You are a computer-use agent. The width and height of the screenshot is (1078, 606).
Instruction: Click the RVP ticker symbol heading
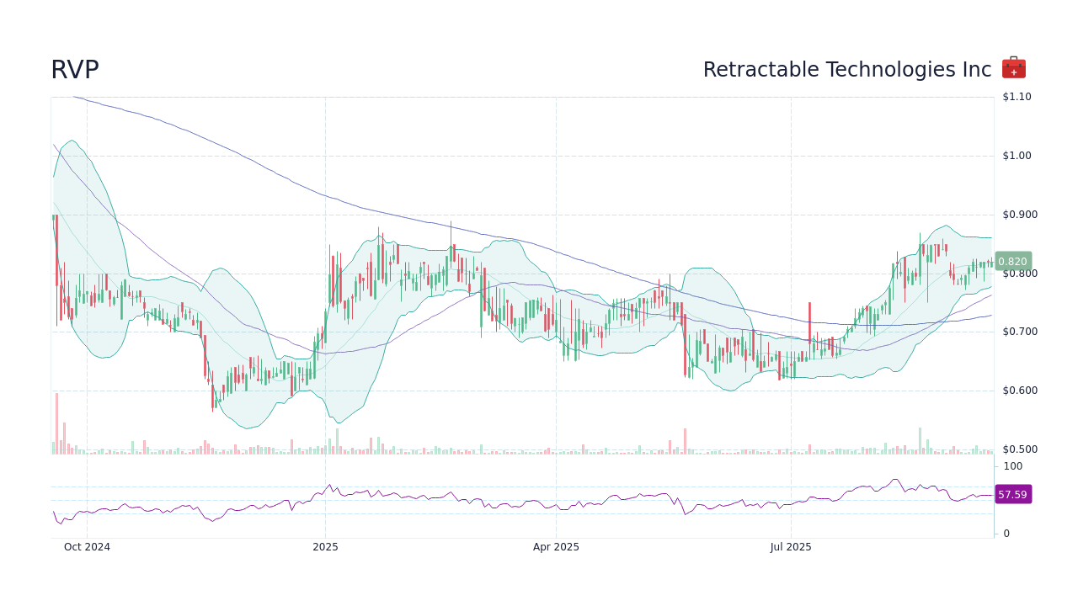[x=74, y=70]
